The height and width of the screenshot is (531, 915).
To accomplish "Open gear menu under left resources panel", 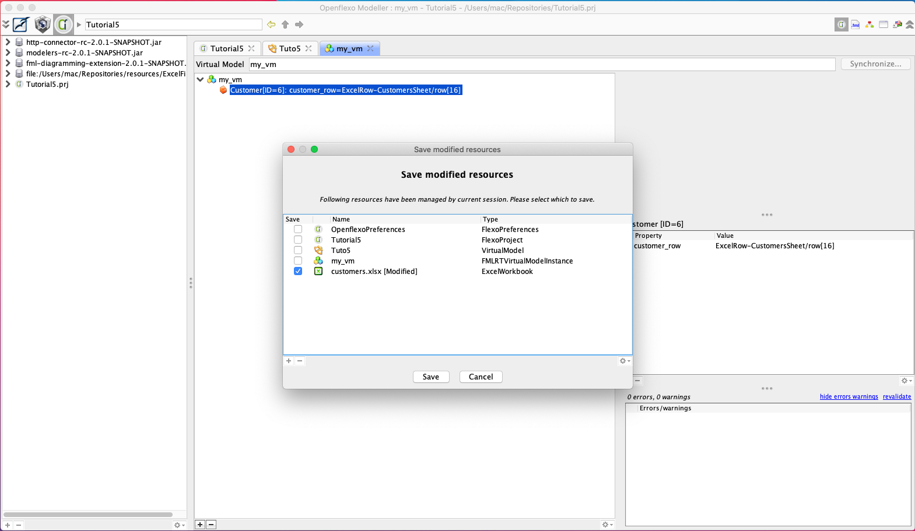I will tap(179, 525).
